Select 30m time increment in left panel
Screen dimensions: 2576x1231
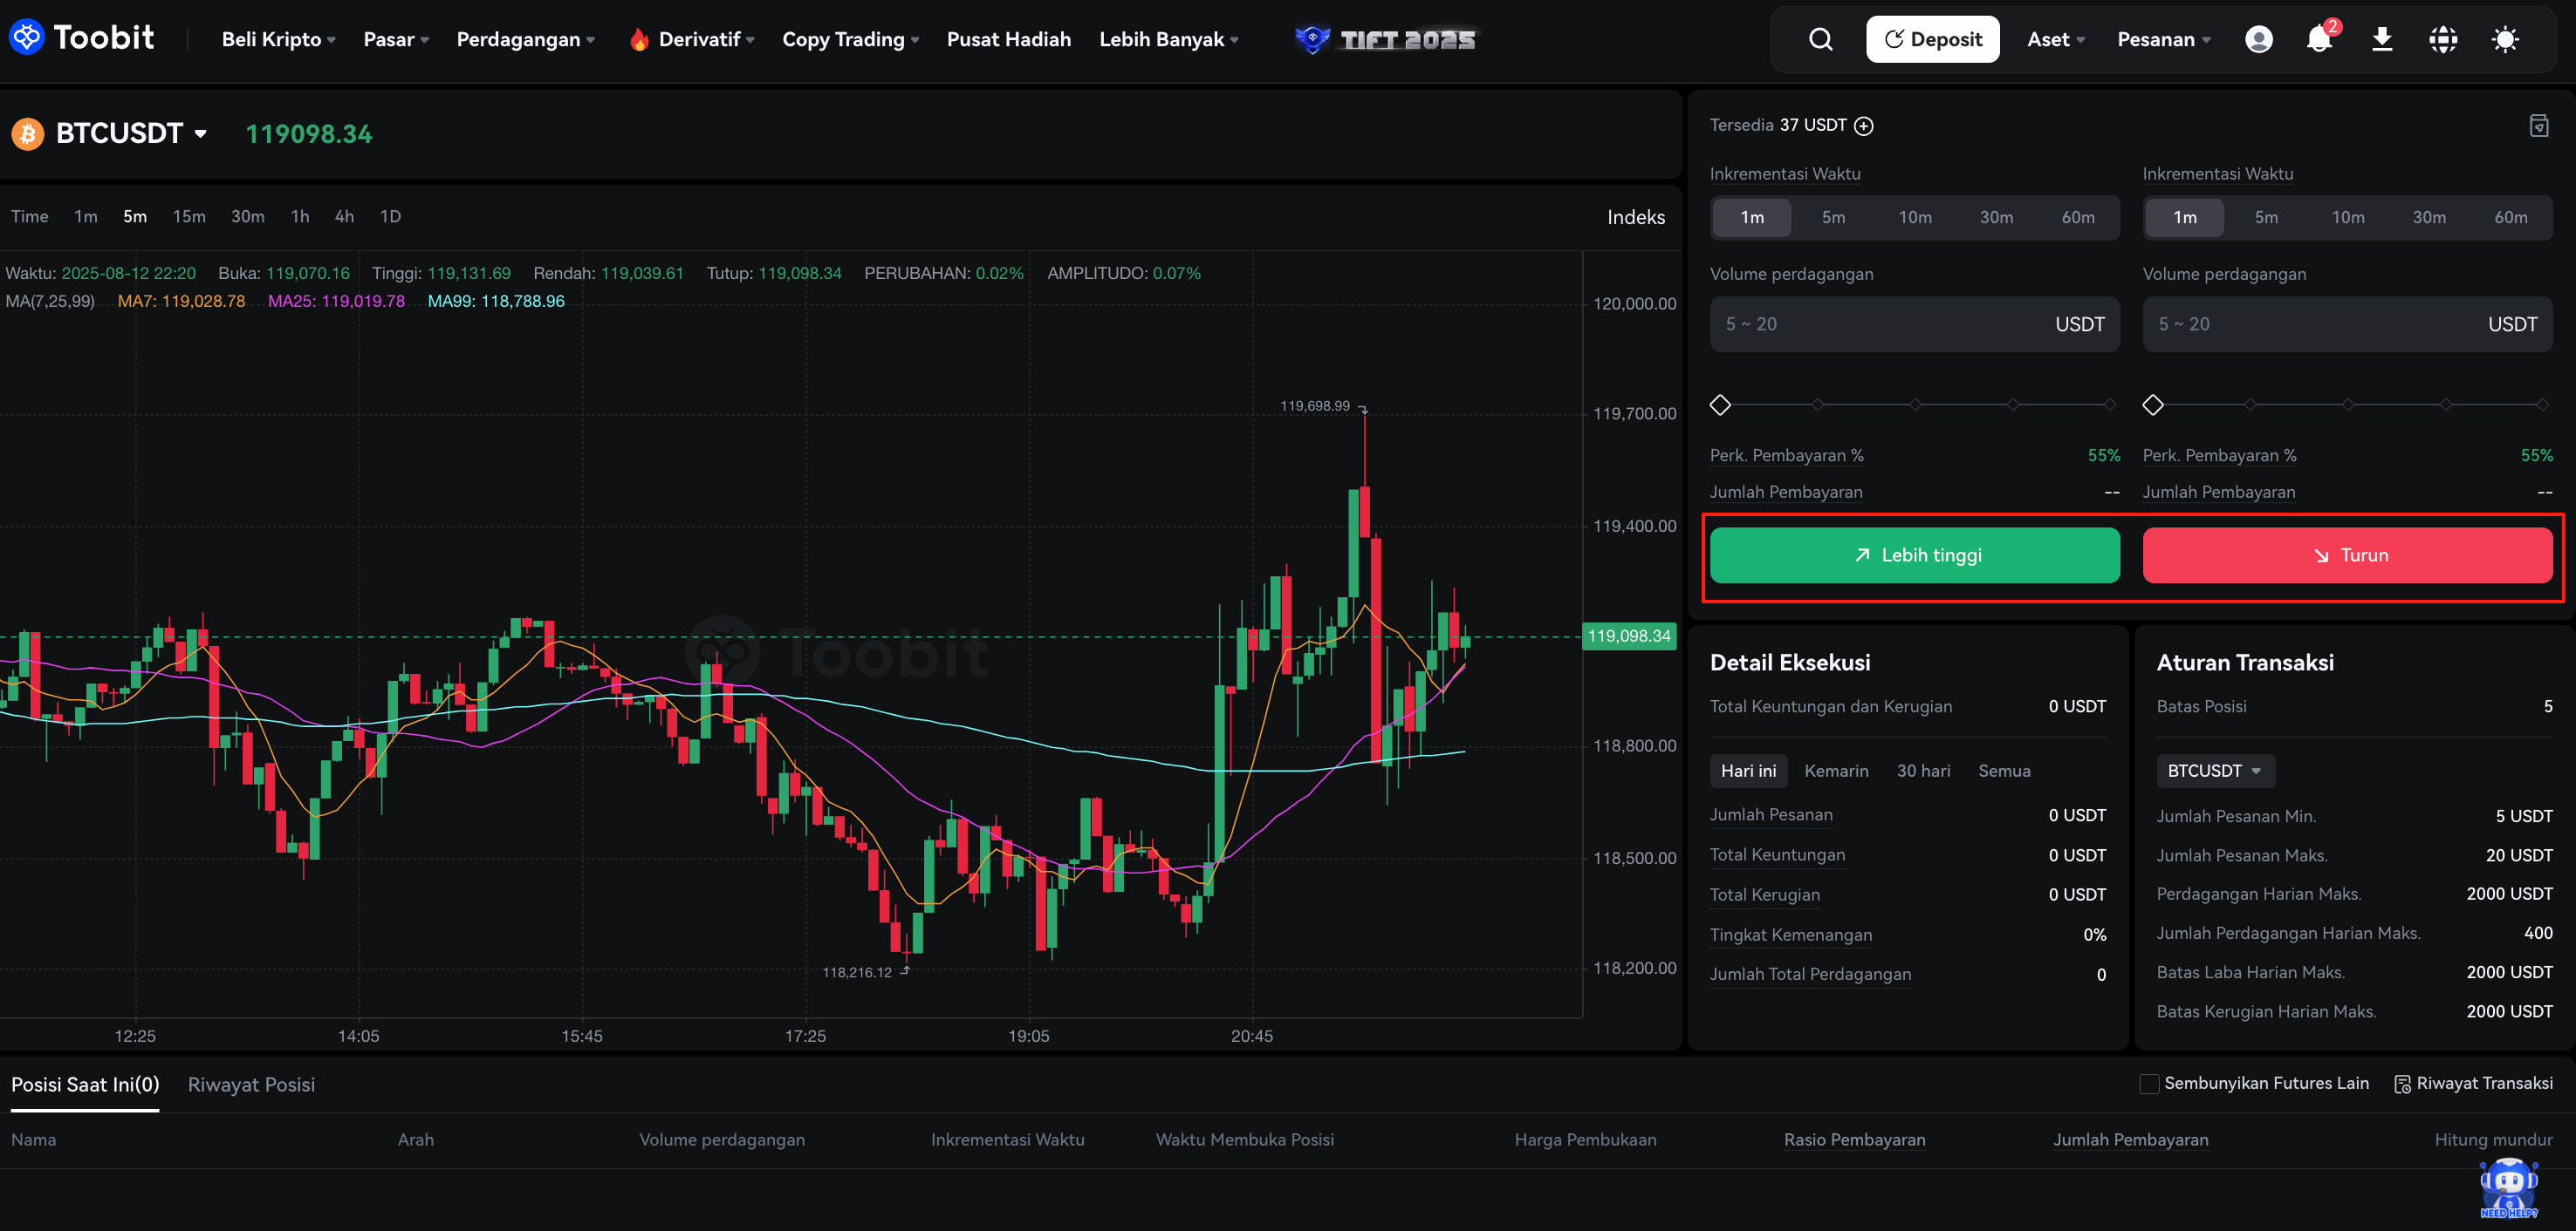pos(1996,217)
